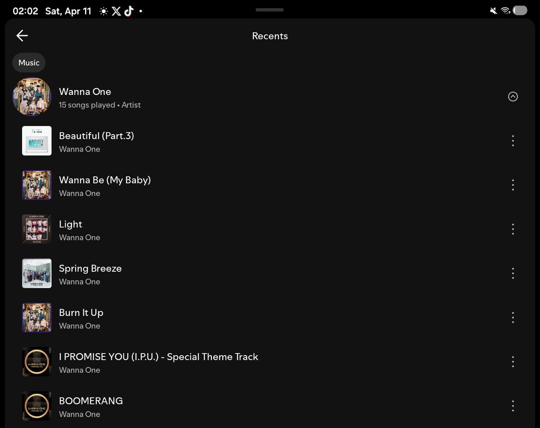This screenshot has width=540, height=428.
Task: Tap the Wi-Fi icon in status bar
Action: tap(505, 11)
